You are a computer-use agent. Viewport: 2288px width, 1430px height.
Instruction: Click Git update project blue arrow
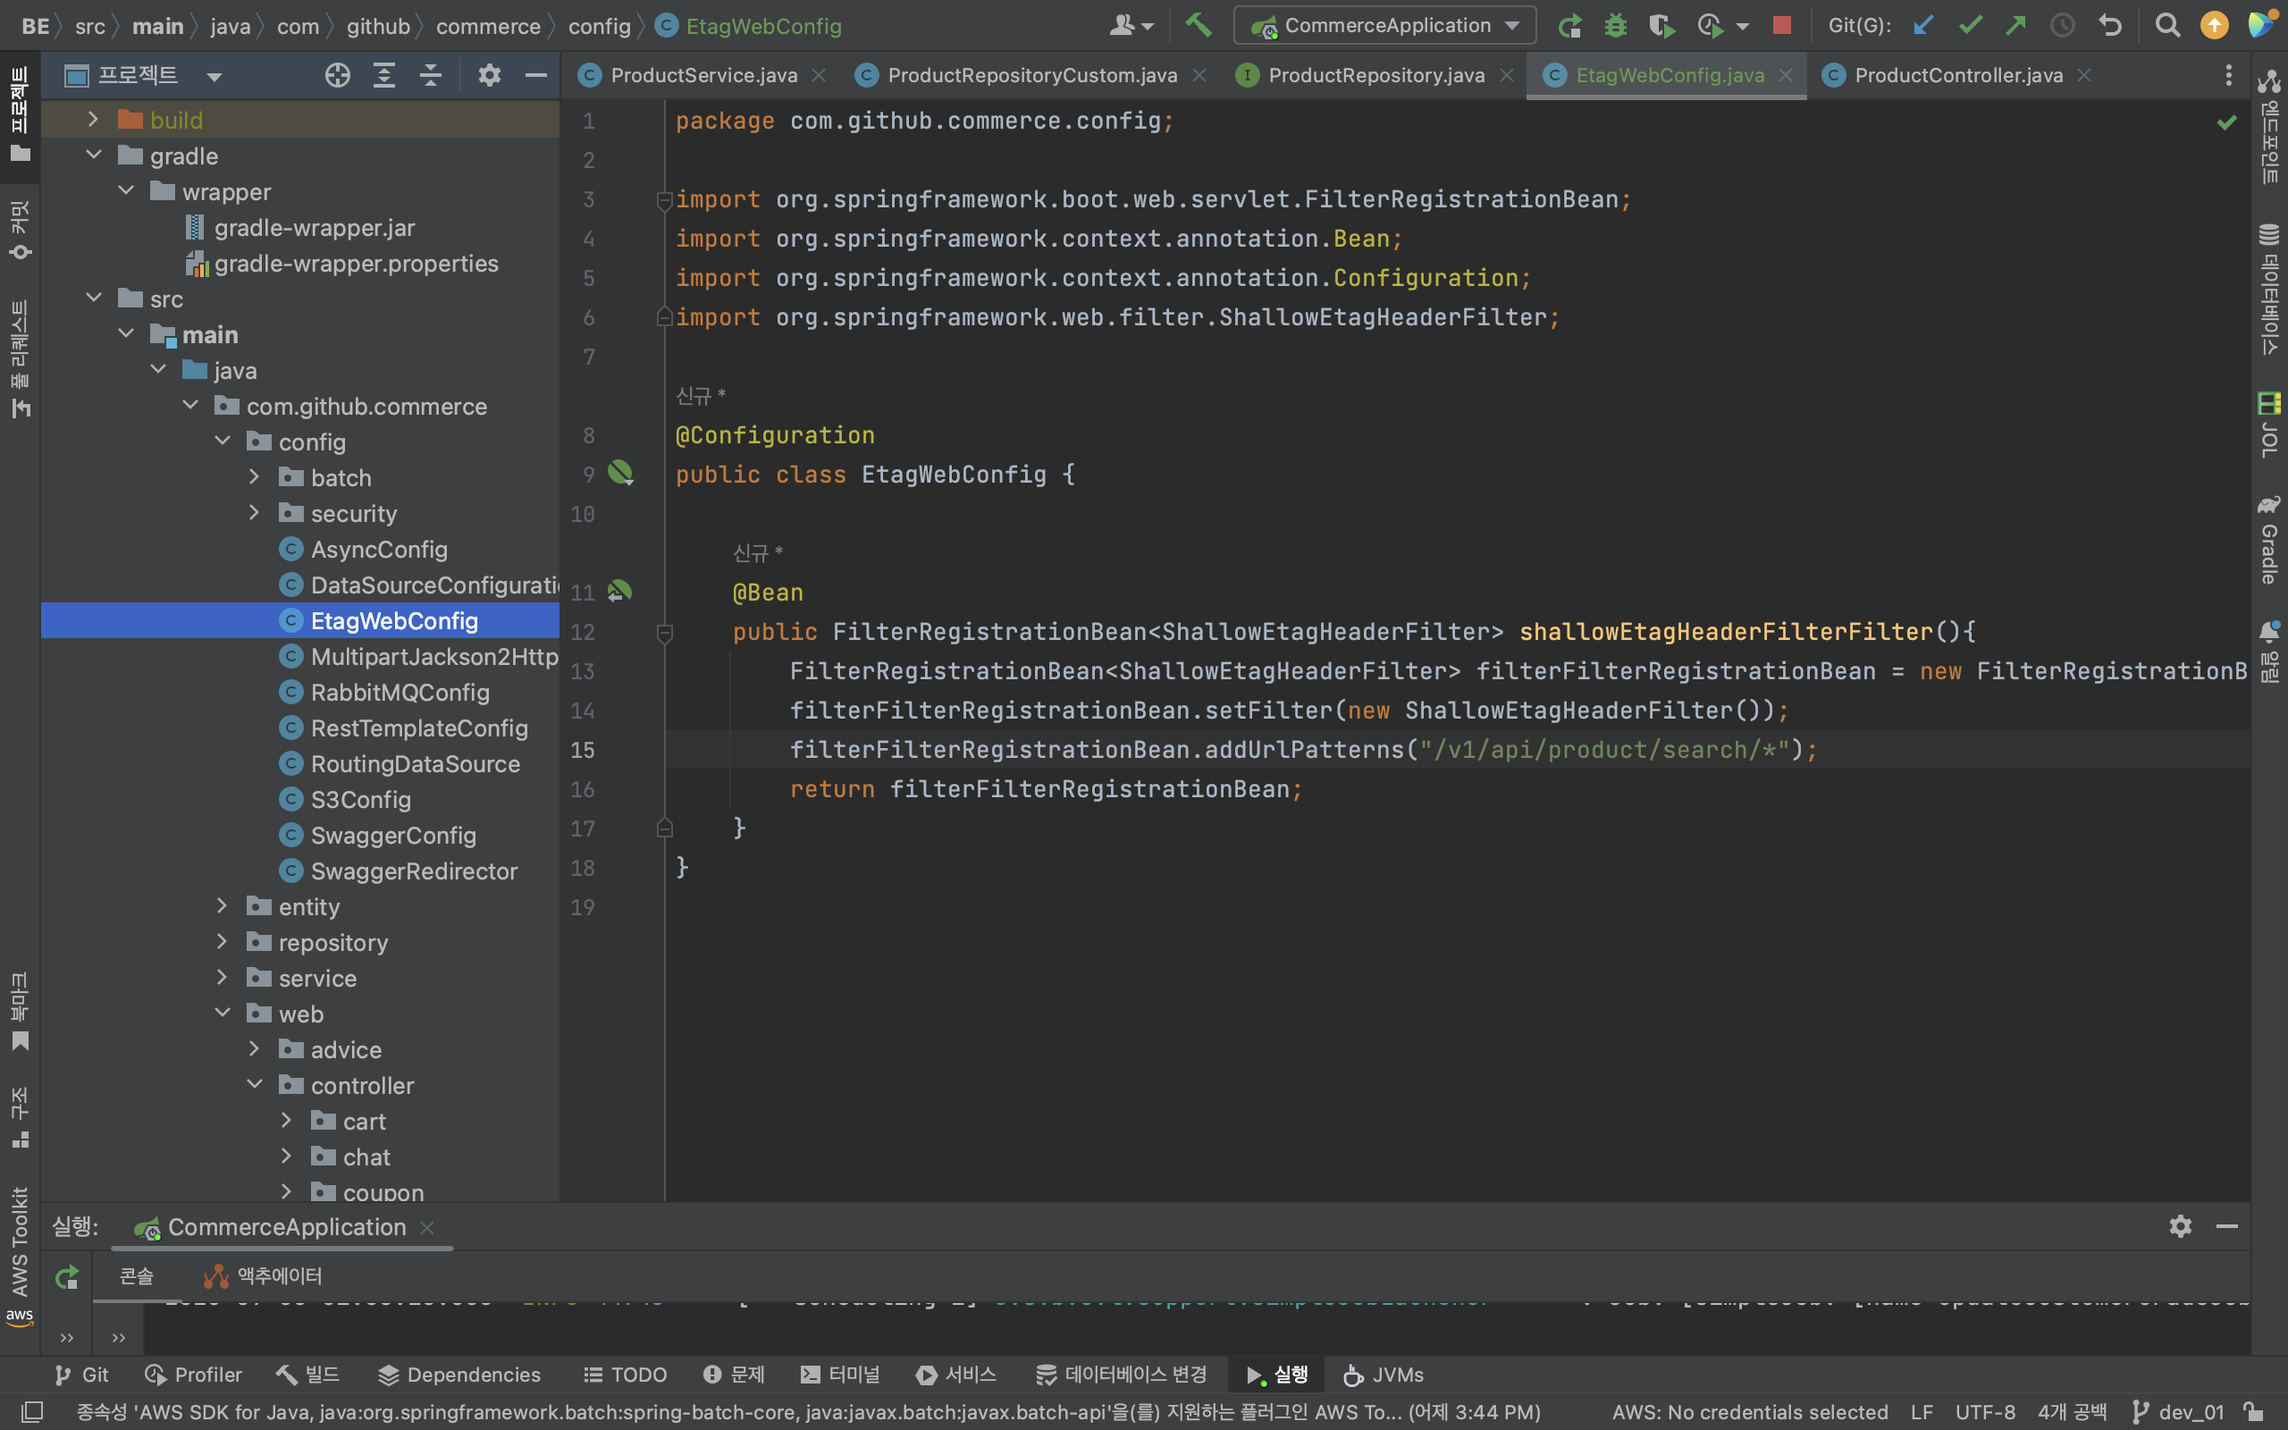pyautogui.click(x=1922, y=26)
